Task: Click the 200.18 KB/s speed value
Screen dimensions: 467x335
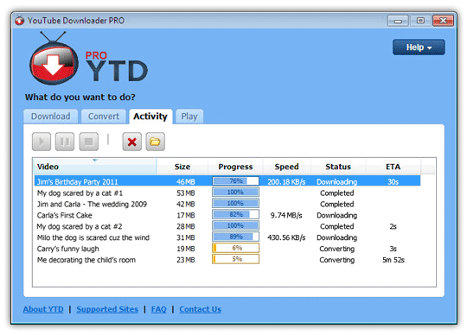Action: tap(286, 182)
